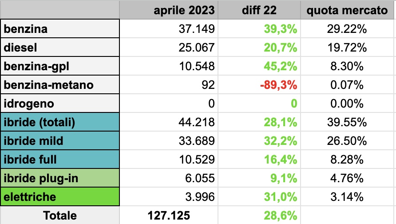Click the 28,6% total difference cell
Image resolution: width=396 pixels, height=224 pixels.
pos(259,215)
